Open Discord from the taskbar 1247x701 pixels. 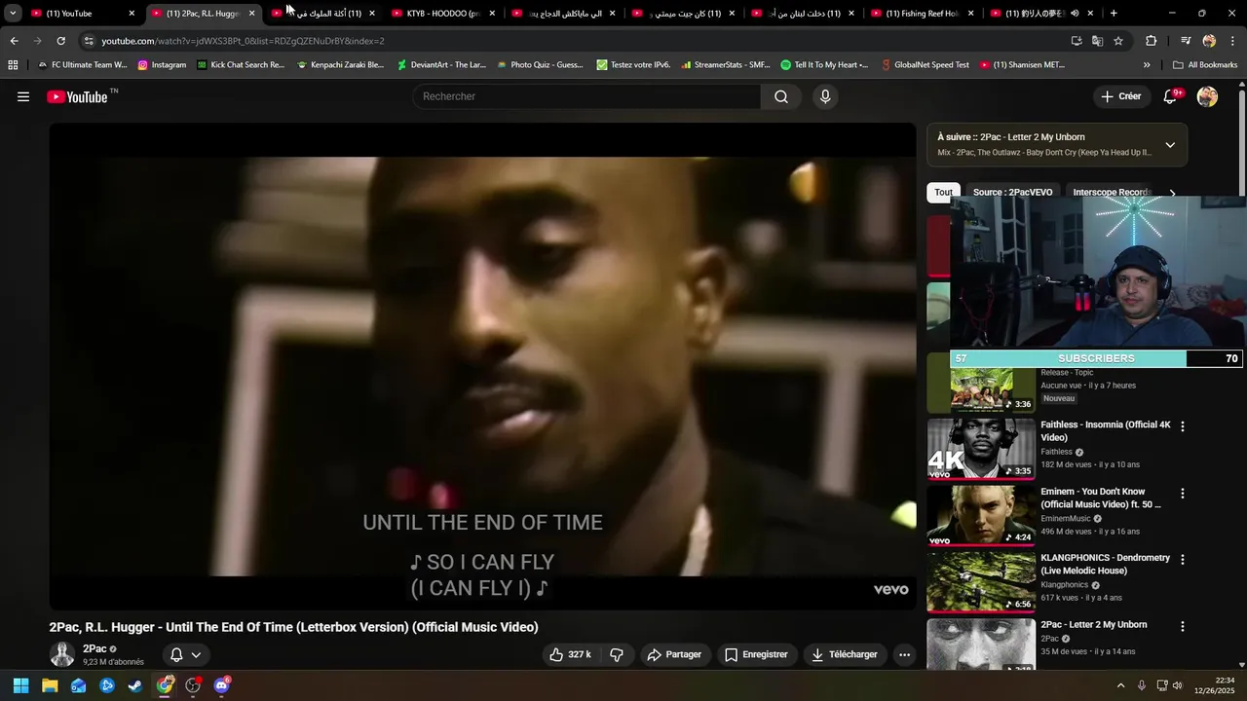click(221, 685)
